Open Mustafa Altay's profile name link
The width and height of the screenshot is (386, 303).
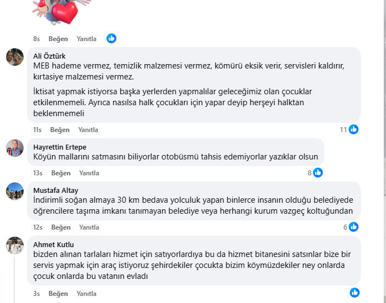(x=56, y=190)
